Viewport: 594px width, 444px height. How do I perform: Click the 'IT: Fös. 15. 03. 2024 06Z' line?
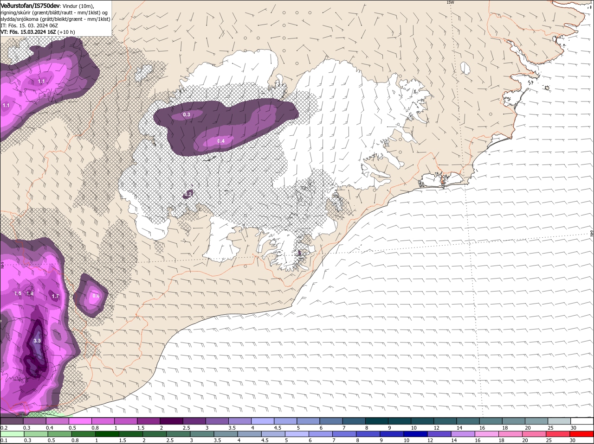click(29, 25)
